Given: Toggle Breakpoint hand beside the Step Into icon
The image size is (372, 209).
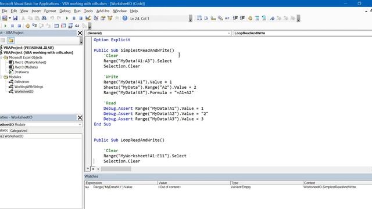Looking at the screenshot, I should tap(27, 26).
